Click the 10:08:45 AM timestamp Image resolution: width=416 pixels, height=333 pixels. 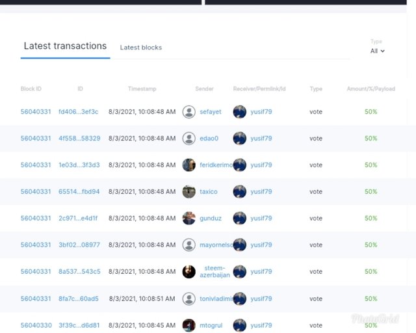142,325
